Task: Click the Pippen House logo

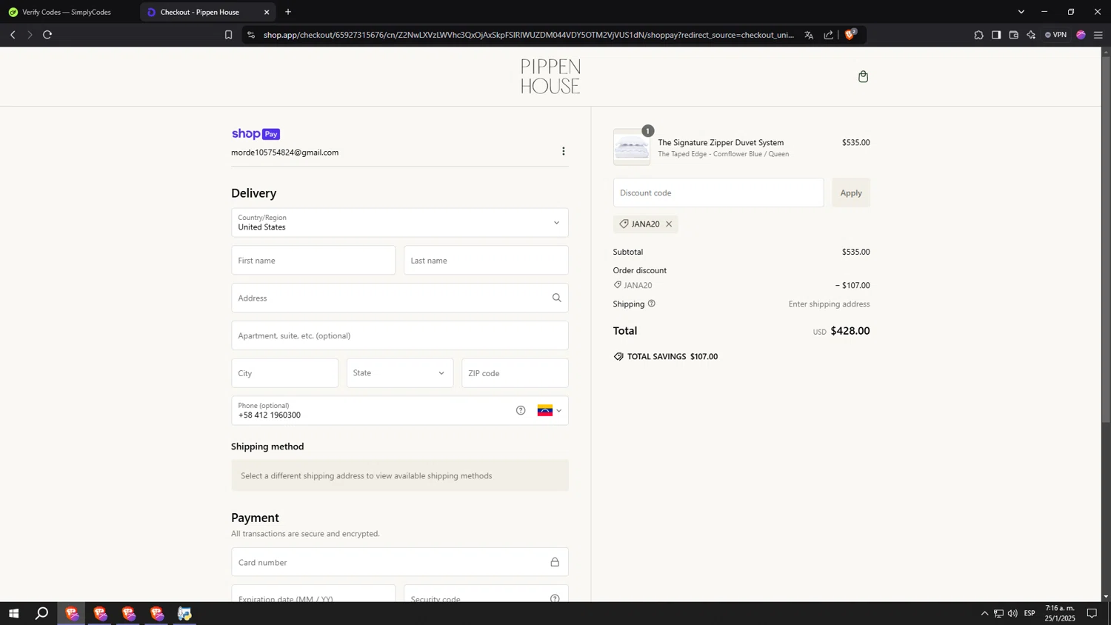Action: [550, 76]
